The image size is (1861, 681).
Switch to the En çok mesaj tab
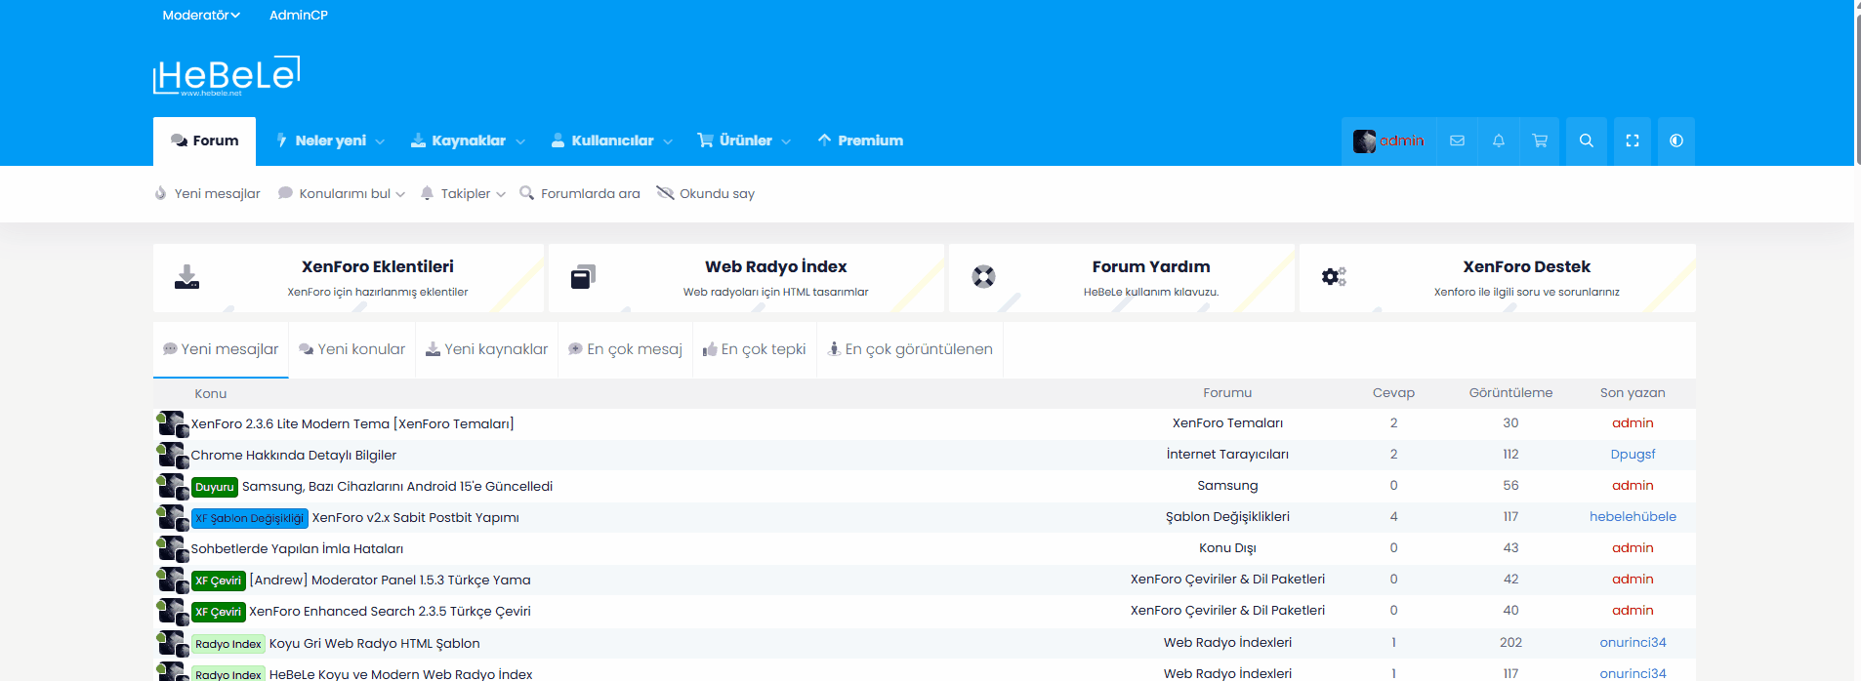tap(626, 349)
